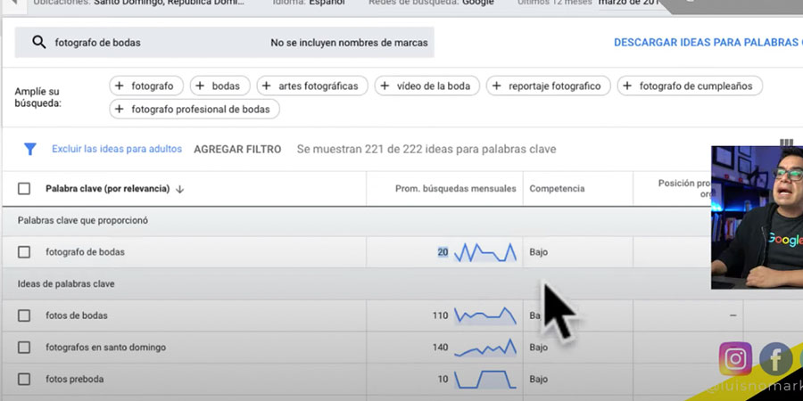Click trend sparkline for fotos de bodas

[485, 315]
